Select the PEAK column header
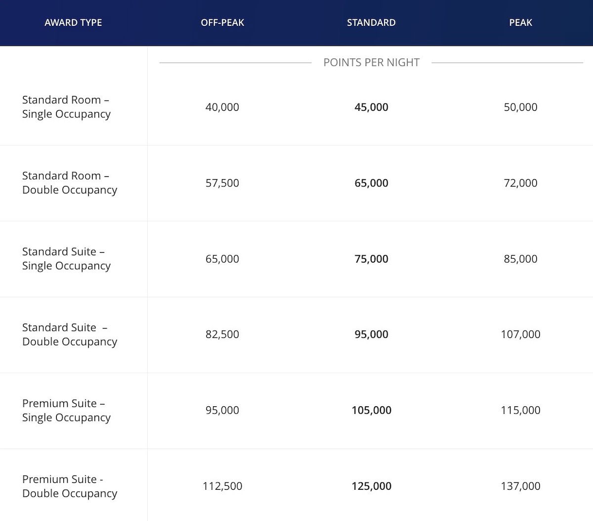The height and width of the screenshot is (521, 593). [x=520, y=23]
